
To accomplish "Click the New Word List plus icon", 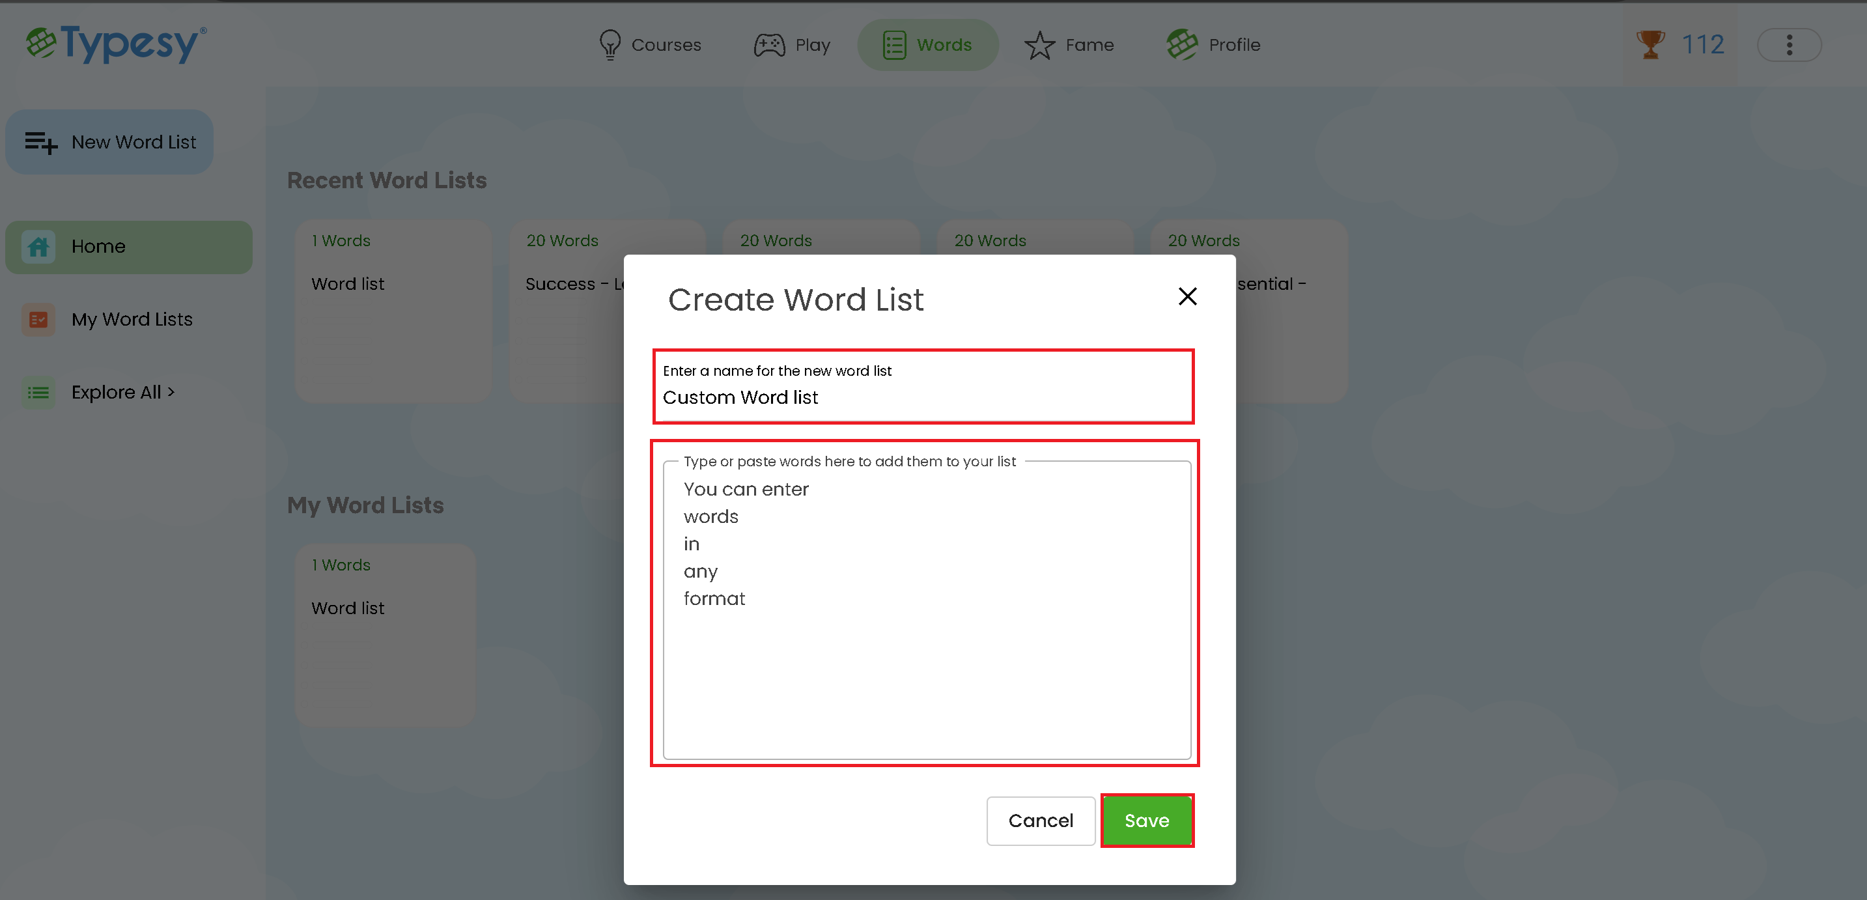I will tap(41, 141).
